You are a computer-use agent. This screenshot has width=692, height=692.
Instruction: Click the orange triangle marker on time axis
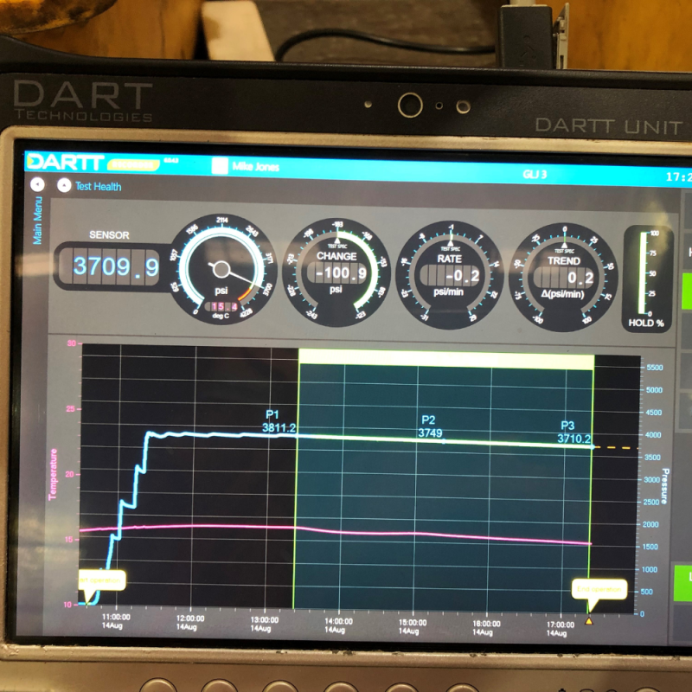pos(589,620)
